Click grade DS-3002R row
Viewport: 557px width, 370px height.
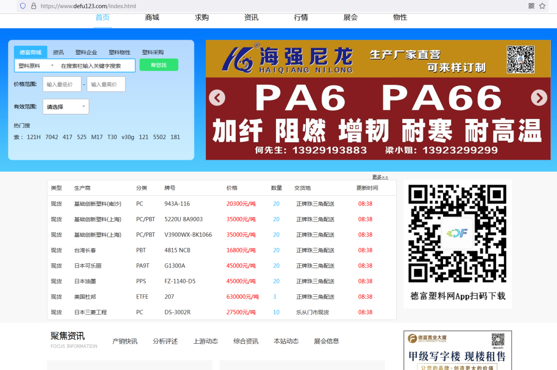[177, 312]
